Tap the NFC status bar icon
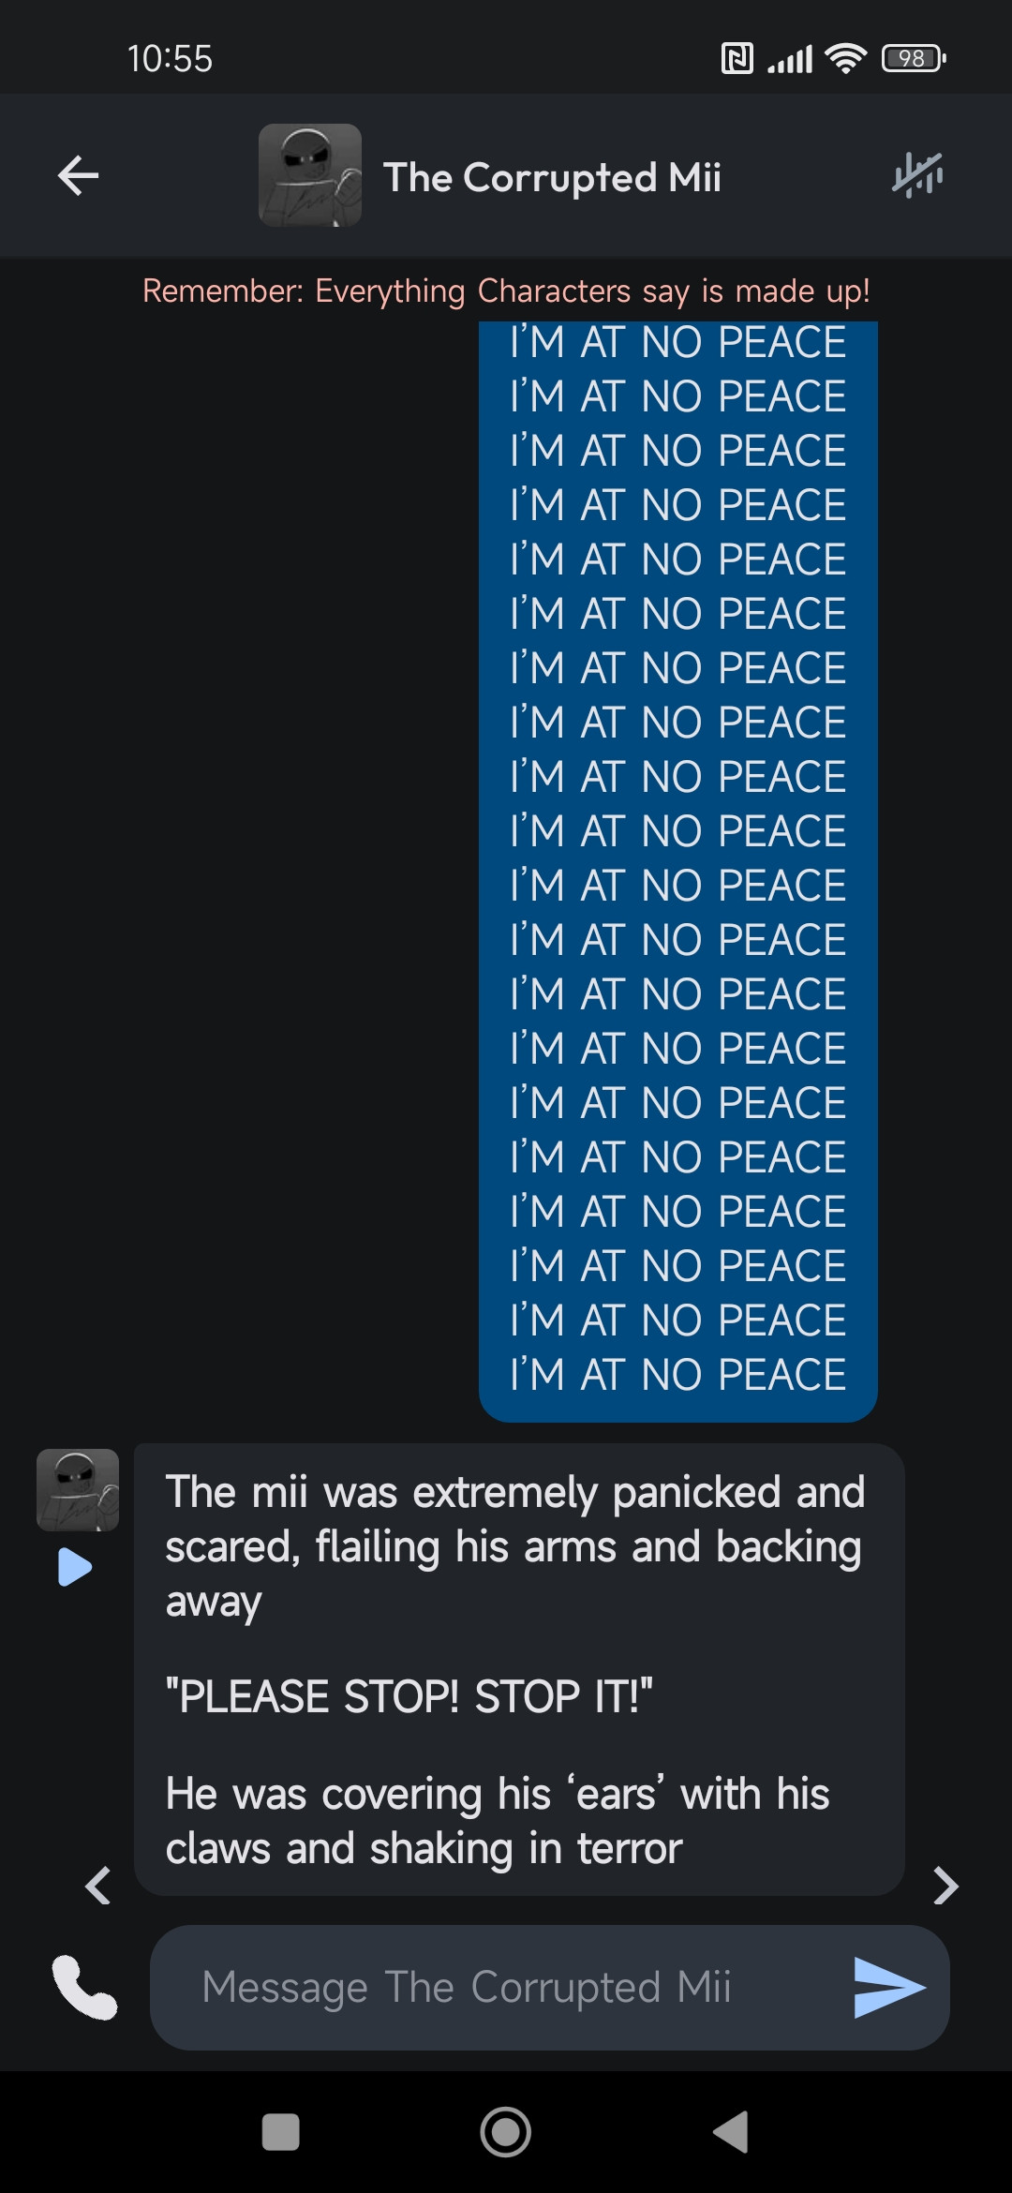This screenshot has height=2193, width=1012. pos(737,58)
